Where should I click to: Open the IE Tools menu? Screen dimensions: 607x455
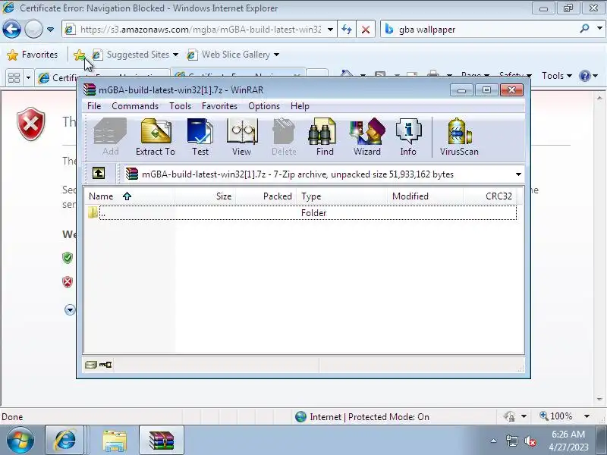pyautogui.click(x=557, y=76)
